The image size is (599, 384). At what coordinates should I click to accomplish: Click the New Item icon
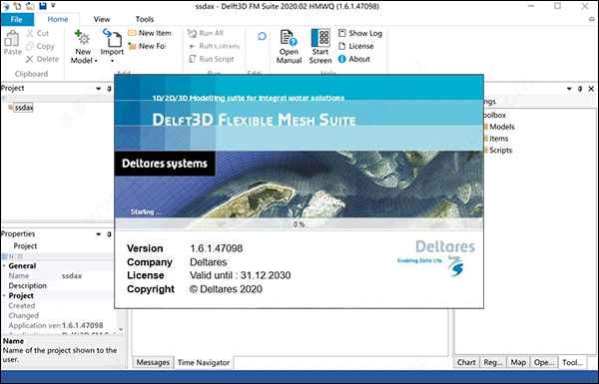(132, 33)
